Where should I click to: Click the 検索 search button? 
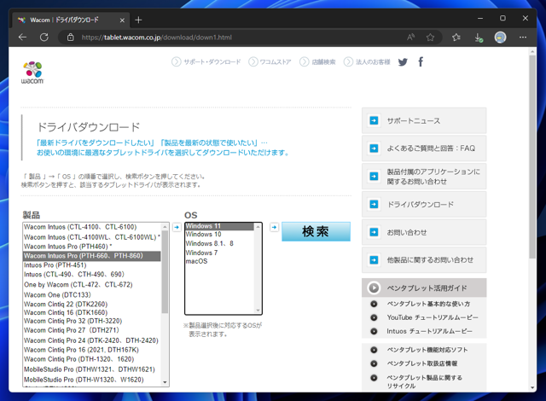pyautogui.click(x=316, y=231)
